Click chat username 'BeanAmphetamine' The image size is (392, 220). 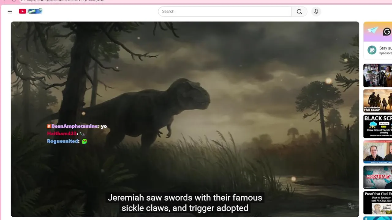tap(75, 126)
